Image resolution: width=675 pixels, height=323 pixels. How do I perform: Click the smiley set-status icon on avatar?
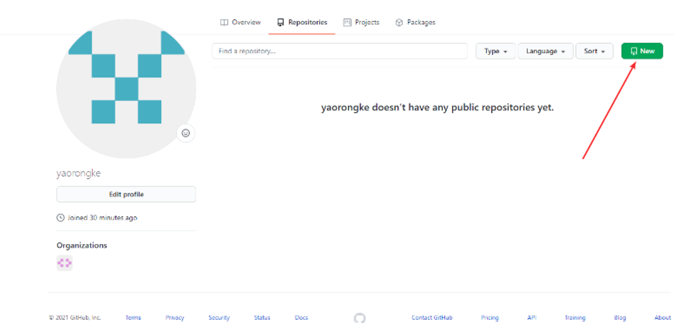point(186,133)
